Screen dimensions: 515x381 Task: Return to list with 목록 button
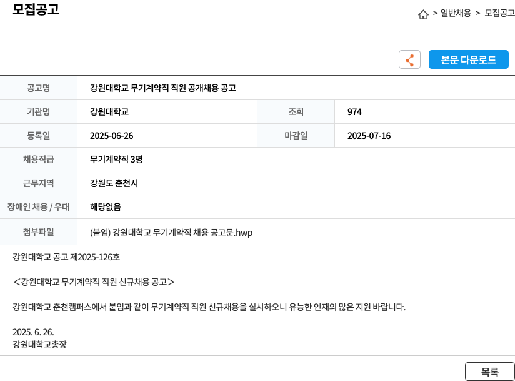pyautogui.click(x=490, y=372)
